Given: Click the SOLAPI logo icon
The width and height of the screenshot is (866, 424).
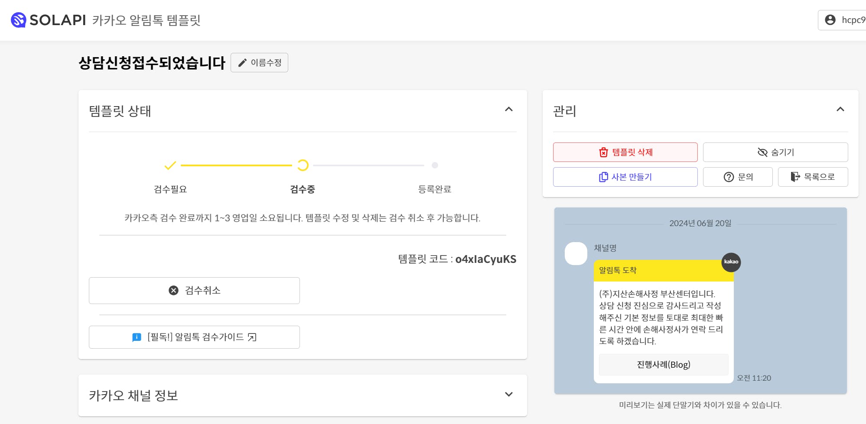Looking at the screenshot, I should pos(18,20).
